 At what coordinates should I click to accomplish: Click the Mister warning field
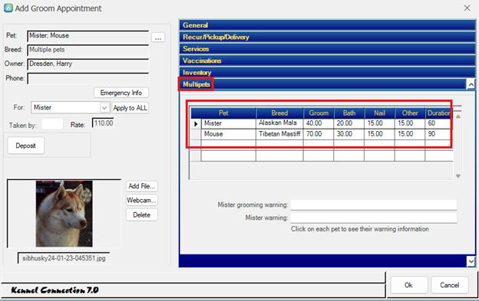pyautogui.click(x=374, y=218)
